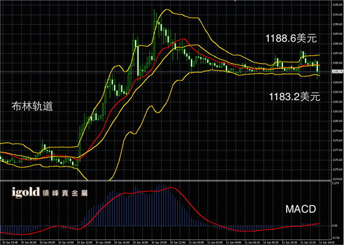Select the 布林轨道 annotation label

pos(32,106)
